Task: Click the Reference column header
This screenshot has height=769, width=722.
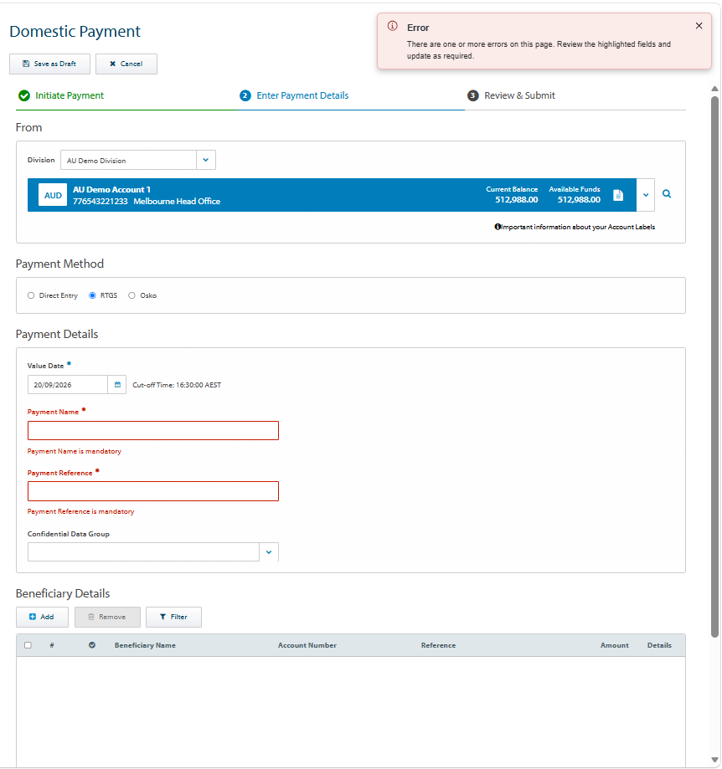Action: (438, 645)
